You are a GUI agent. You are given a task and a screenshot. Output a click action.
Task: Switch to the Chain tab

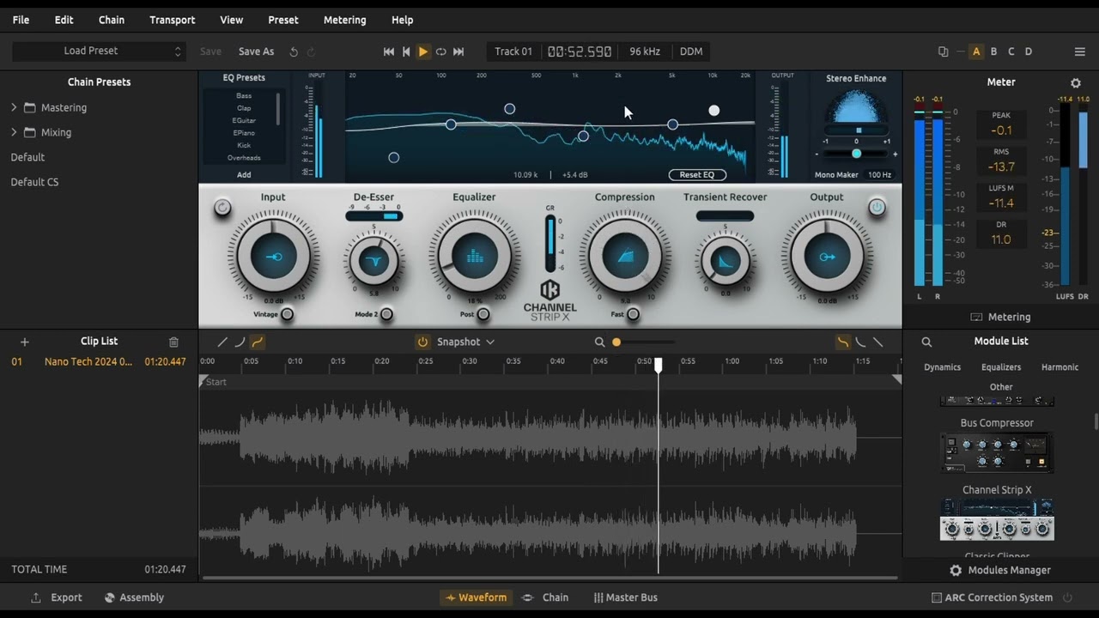(545, 597)
